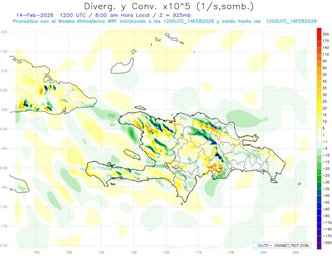Click the latitude label "6.5N"
This screenshot has height=256, width=332.
(x=4, y=246)
